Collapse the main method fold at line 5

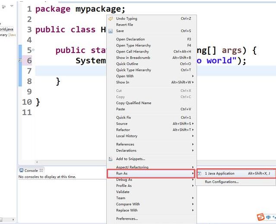tap(33, 50)
